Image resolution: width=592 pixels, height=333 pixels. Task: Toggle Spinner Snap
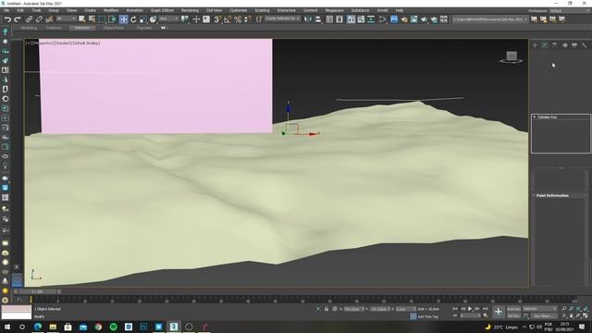click(248, 18)
